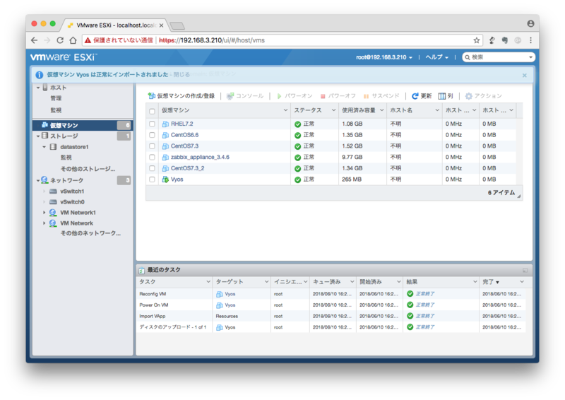This screenshot has width=565, height=400.
Task: Open その他のストレージ... navigator entry
Action: pyautogui.click(x=88, y=169)
